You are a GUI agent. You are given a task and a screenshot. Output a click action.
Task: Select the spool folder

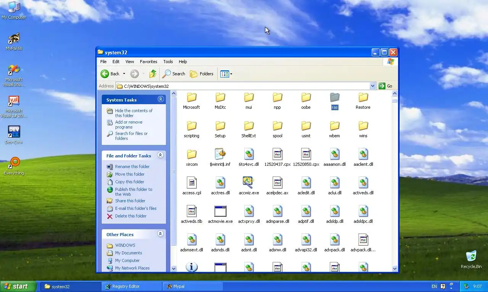pos(277,130)
